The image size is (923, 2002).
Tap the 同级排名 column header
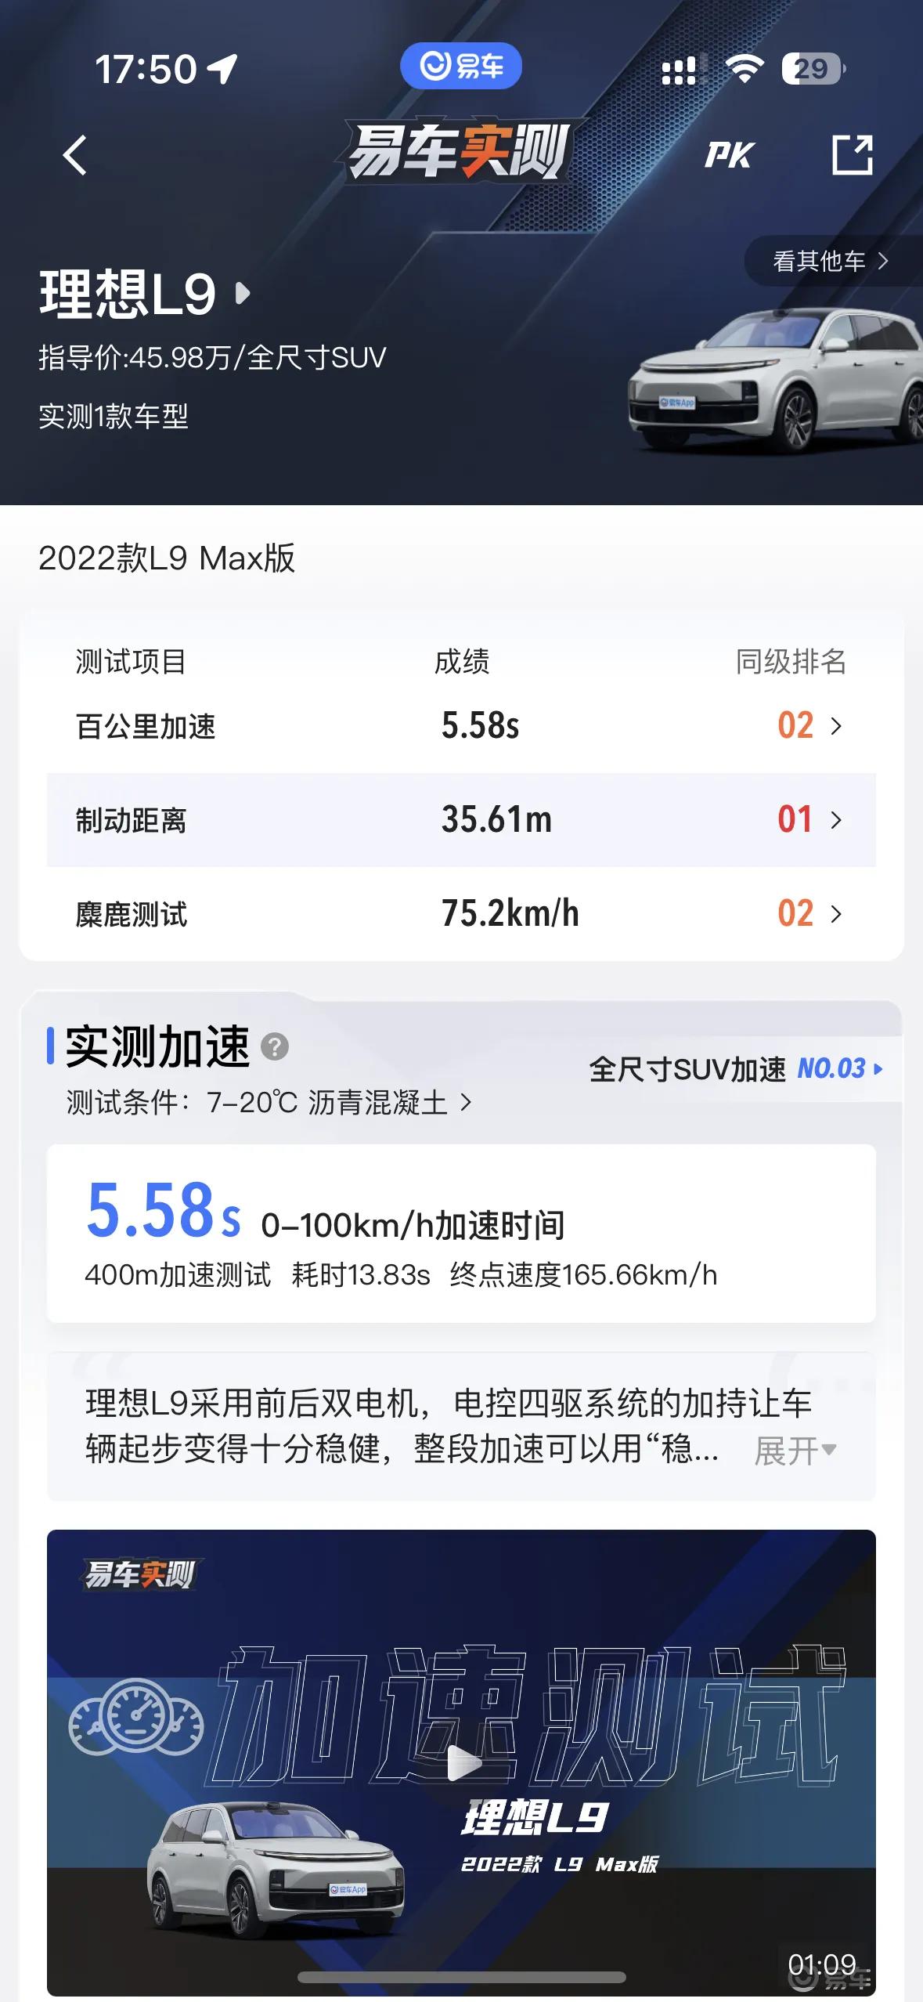click(791, 662)
